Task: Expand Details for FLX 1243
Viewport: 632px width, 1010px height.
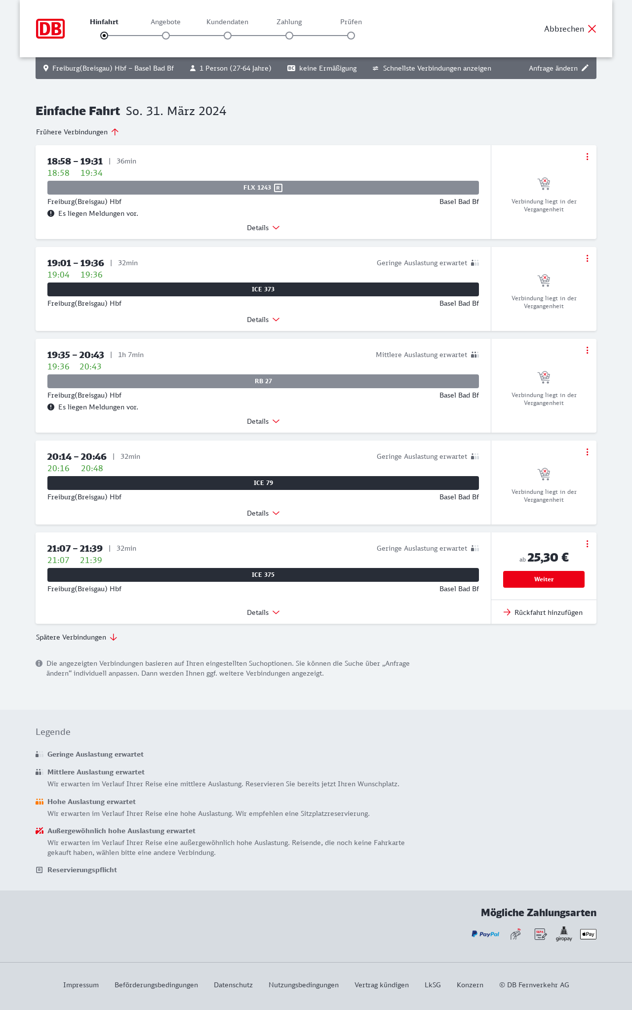Action: [263, 228]
